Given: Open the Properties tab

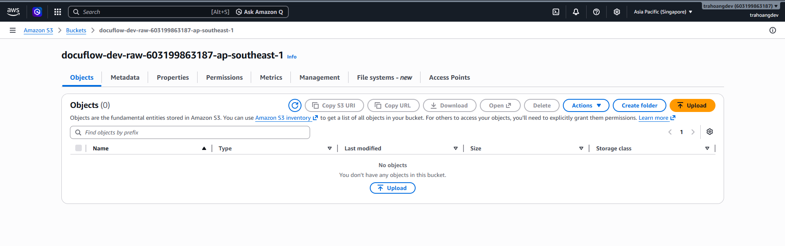Looking at the screenshot, I should (x=173, y=77).
